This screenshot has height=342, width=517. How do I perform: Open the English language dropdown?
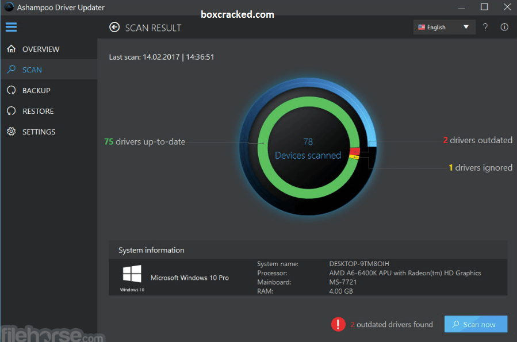[444, 27]
